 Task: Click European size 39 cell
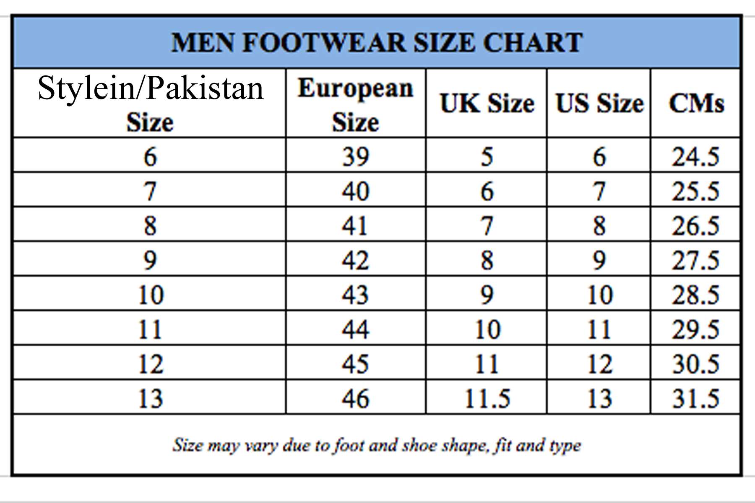(356, 156)
